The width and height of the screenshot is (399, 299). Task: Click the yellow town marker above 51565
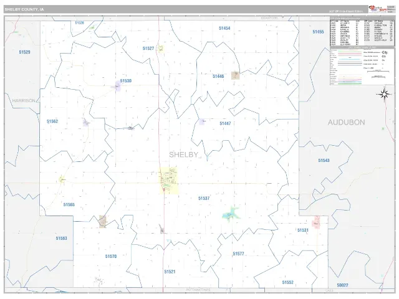click(62, 179)
